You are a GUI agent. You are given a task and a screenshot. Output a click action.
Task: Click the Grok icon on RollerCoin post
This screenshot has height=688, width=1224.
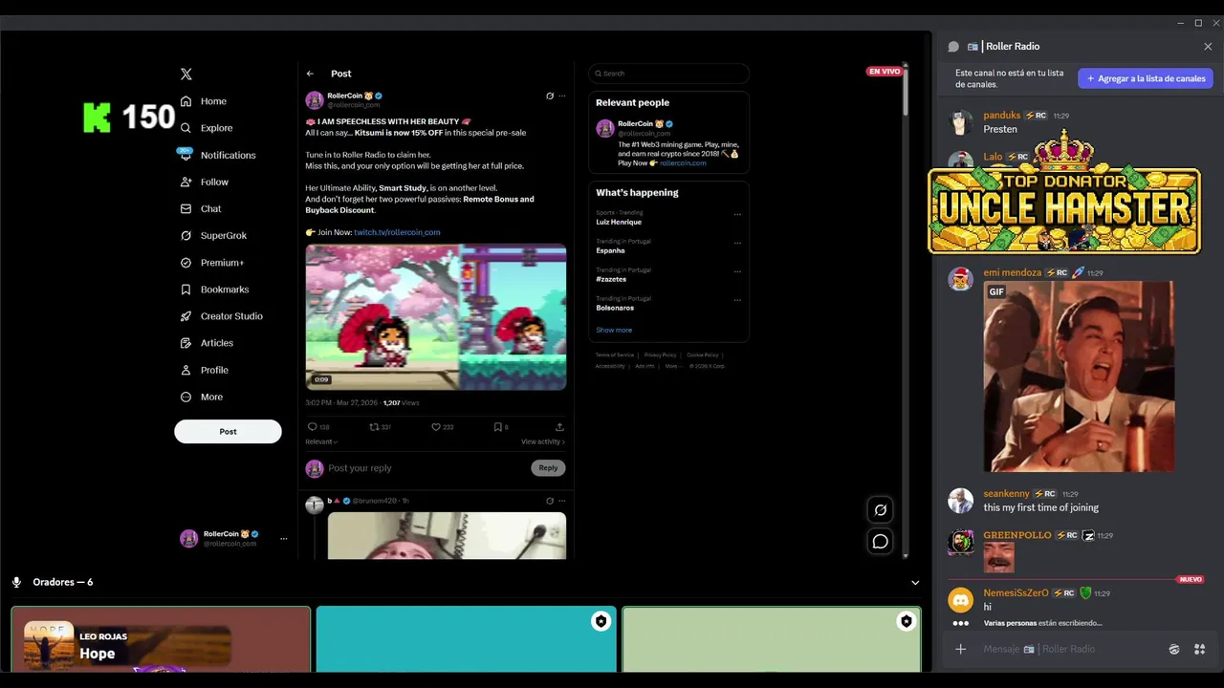pyautogui.click(x=550, y=96)
